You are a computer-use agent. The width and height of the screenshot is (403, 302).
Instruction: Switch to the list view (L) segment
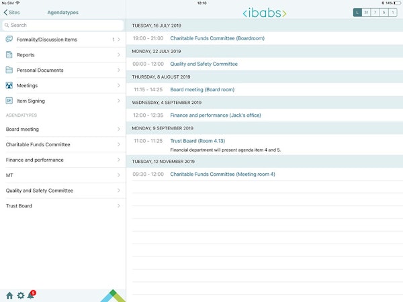(x=357, y=12)
